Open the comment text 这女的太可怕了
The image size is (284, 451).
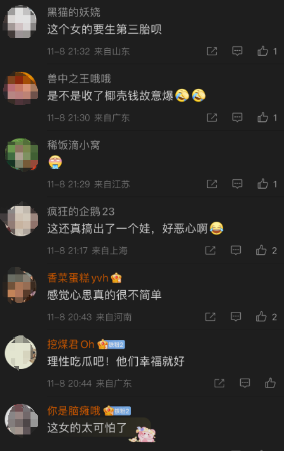click(87, 427)
